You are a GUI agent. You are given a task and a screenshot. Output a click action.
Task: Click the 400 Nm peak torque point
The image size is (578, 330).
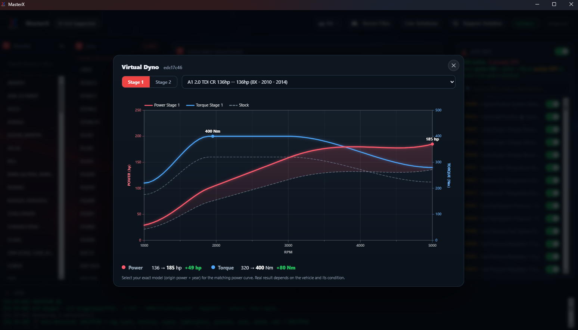pos(213,136)
